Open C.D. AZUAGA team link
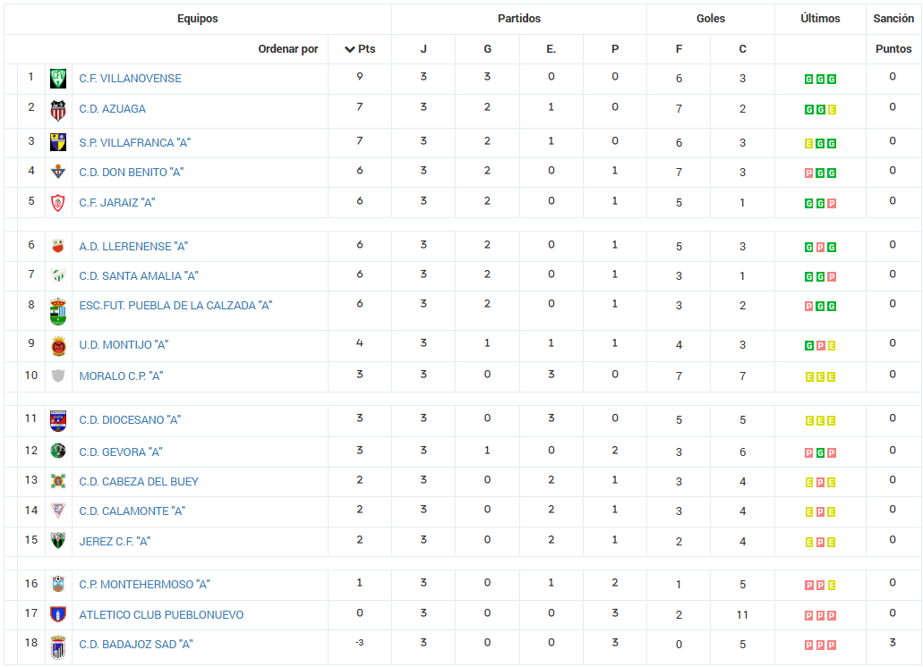923x667 pixels. [113, 109]
